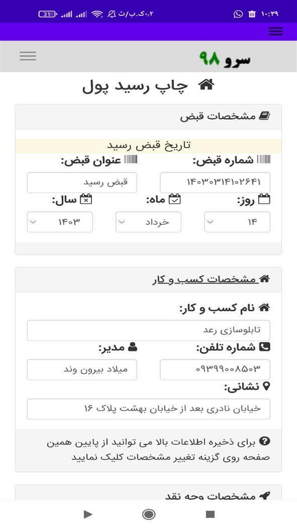Image resolution: width=297 pixels, height=529 pixels.
Task: Click the question mark help icon above the note
Action: [264, 442]
